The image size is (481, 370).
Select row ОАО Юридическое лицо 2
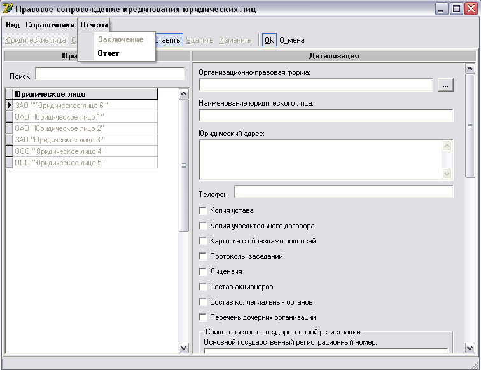(85, 128)
